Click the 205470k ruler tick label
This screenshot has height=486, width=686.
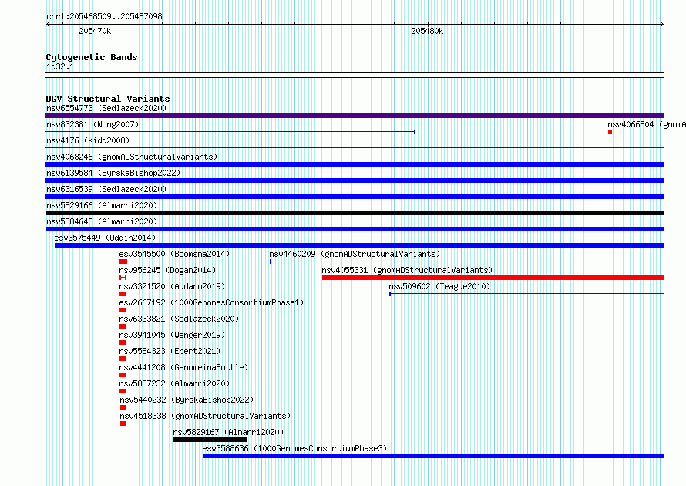tap(95, 31)
